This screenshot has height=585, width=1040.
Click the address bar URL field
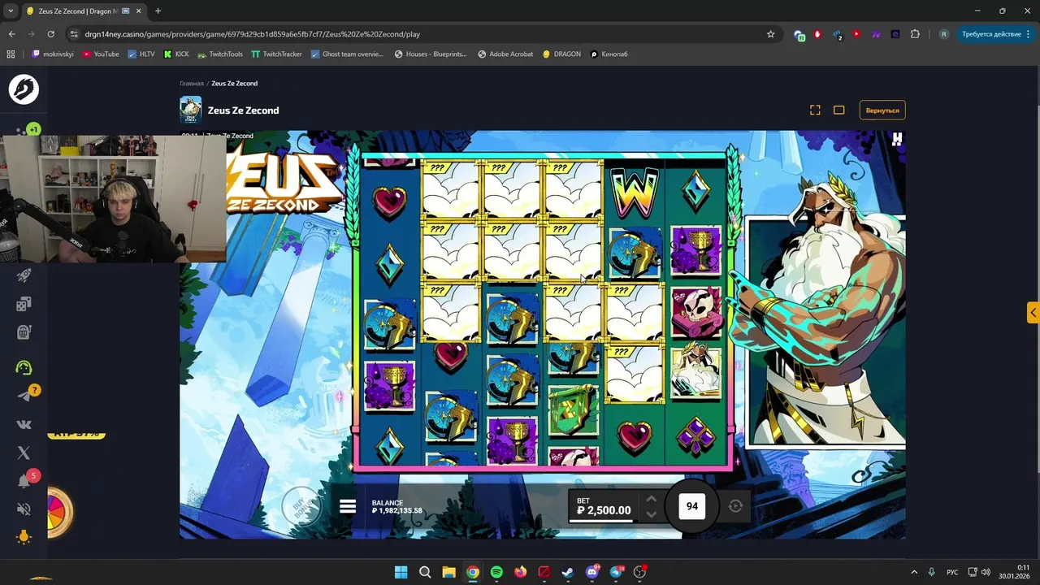422,34
